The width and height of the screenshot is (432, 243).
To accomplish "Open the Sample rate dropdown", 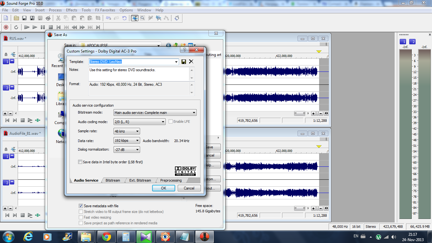I will coord(137,131).
